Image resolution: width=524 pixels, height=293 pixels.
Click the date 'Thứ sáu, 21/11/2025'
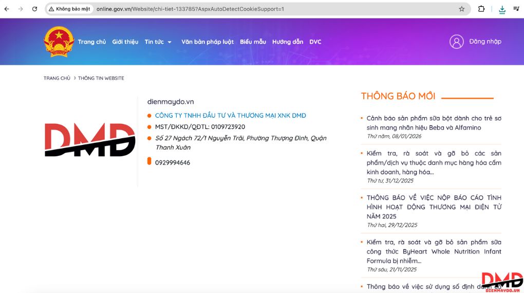[x=391, y=269]
